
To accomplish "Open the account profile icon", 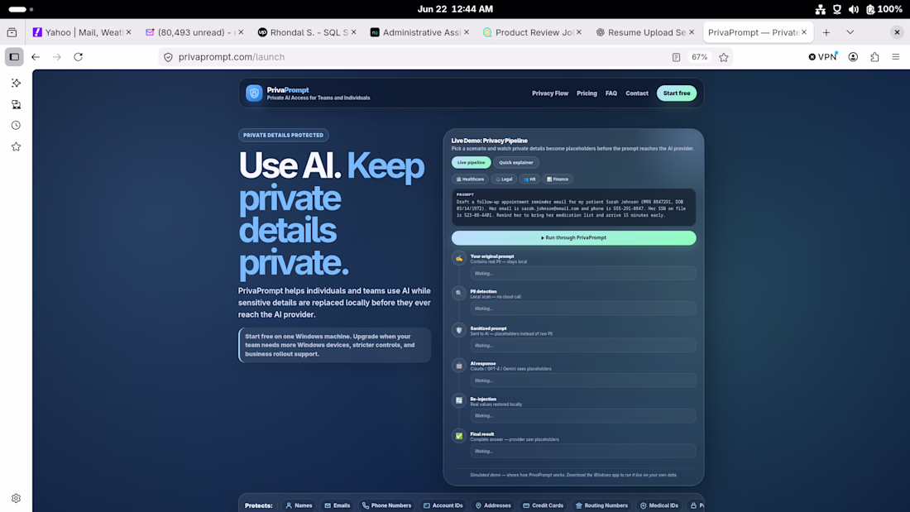I will 853,57.
